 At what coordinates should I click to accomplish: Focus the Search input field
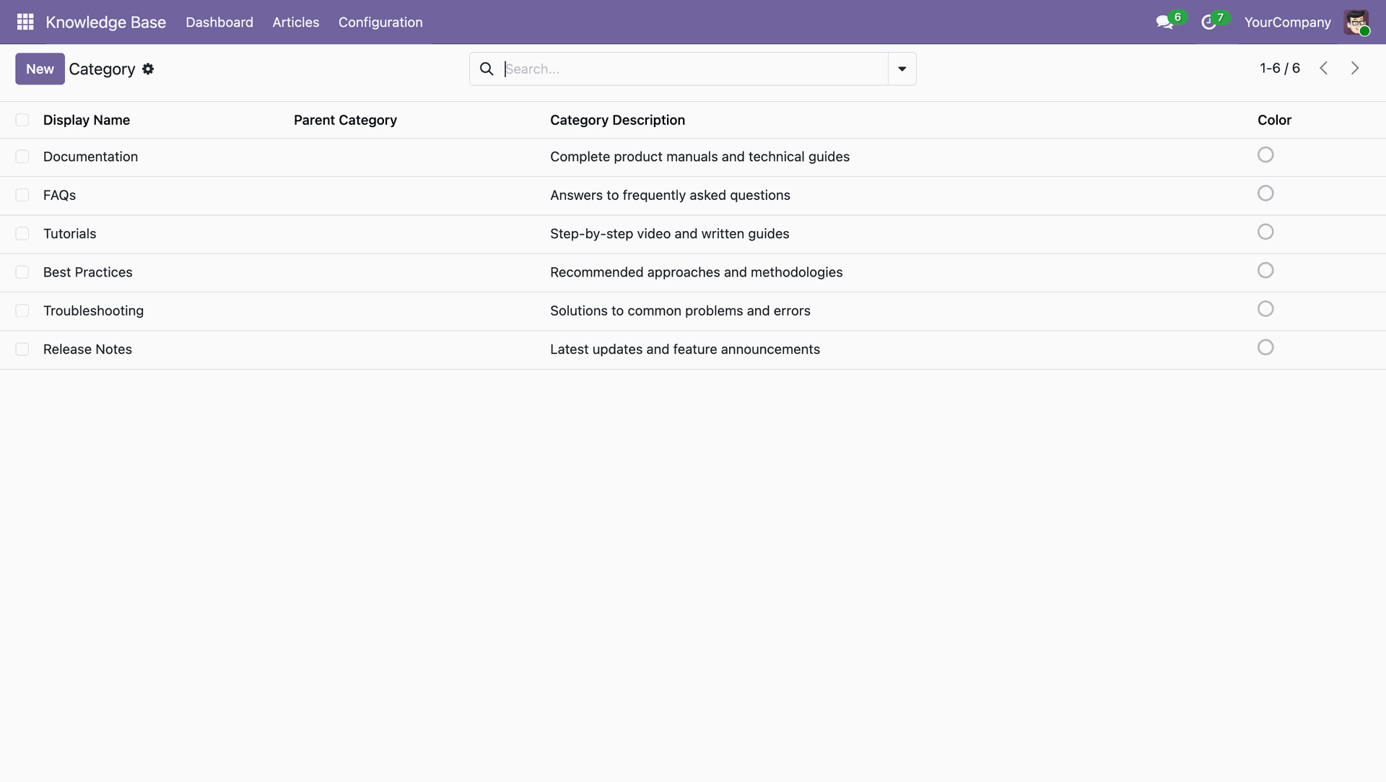pyautogui.click(x=693, y=69)
